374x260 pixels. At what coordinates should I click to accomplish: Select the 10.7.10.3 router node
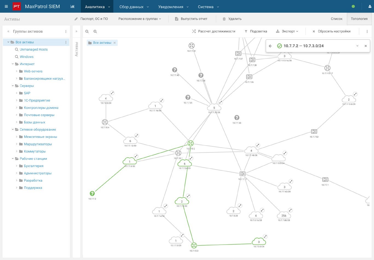coord(194,245)
